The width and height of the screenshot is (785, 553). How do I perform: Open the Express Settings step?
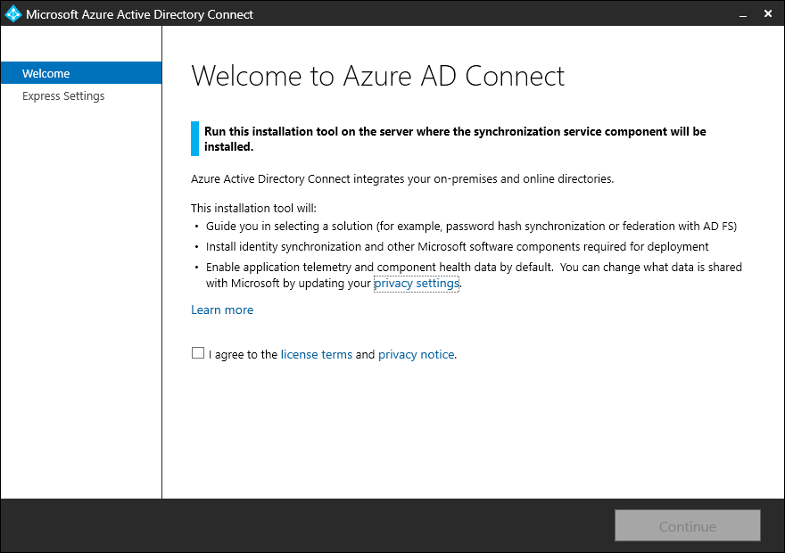point(63,95)
